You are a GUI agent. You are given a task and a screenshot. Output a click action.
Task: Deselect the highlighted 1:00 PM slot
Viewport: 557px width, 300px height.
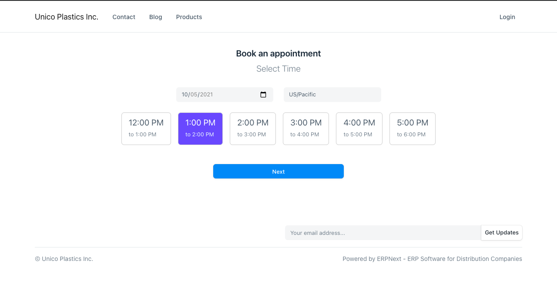[x=200, y=129]
